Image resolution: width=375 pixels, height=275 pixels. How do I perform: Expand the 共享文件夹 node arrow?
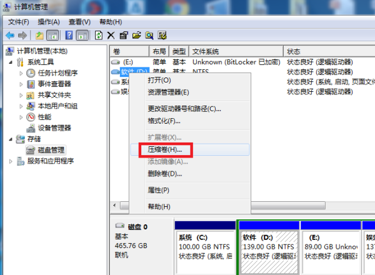tap(21, 95)
